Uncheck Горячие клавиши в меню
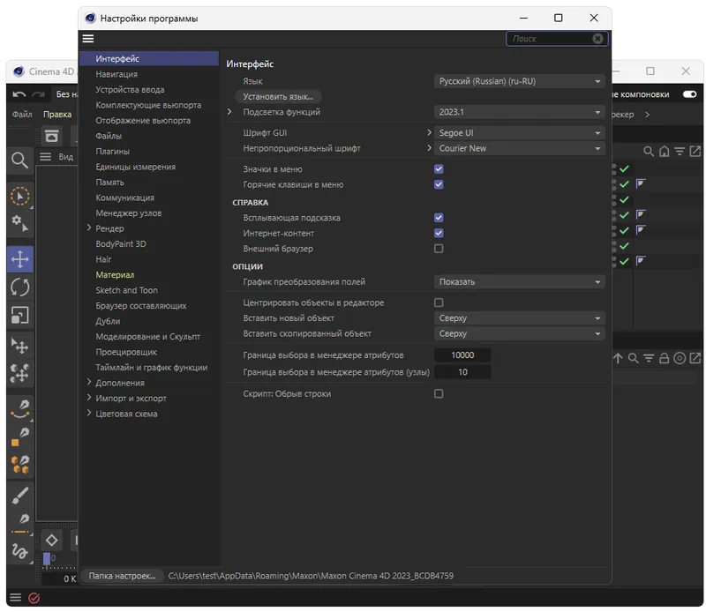706x612 pixels. coord(439,184)
